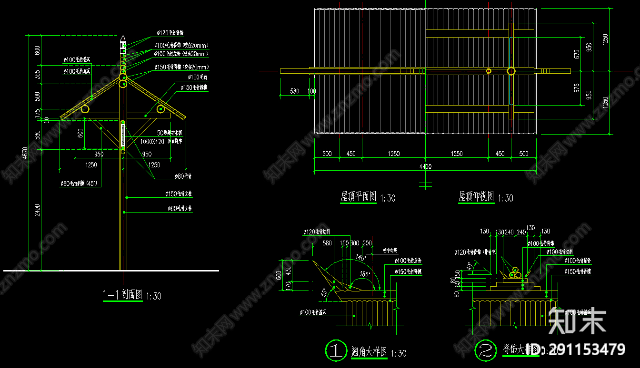
Task: Click the "1-1剖面图" section title
Action: [122, 295]
